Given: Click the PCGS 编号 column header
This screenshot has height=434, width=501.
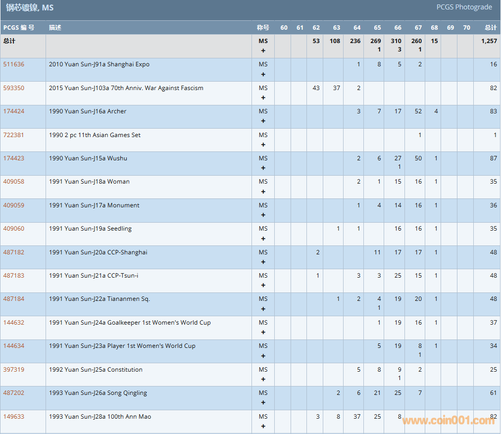Looking at the screenshot, I should pos(19,28).
